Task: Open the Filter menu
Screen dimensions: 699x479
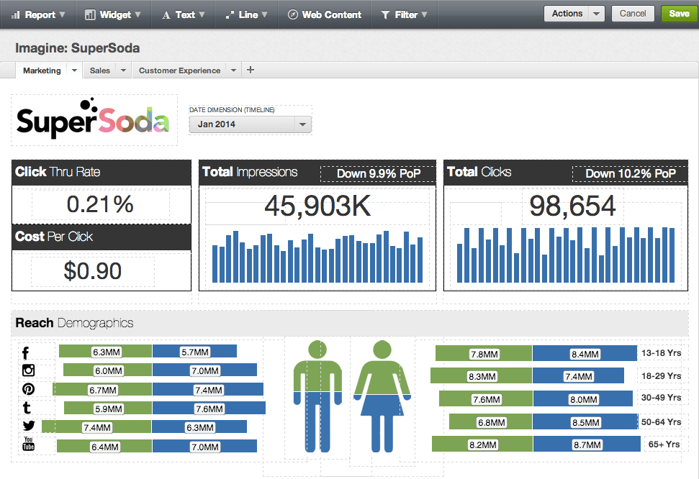Action: click(x=405, y=14)
